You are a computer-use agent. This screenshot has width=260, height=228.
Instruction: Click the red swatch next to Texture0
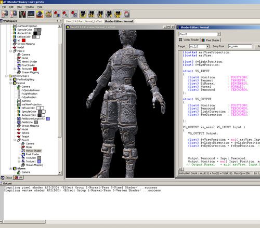click(x=35, y=69)
